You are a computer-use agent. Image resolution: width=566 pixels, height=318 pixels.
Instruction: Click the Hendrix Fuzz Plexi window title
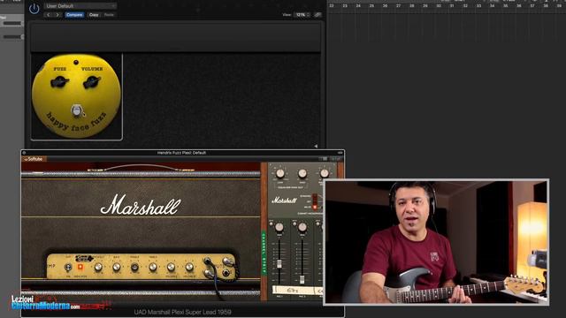181,153
